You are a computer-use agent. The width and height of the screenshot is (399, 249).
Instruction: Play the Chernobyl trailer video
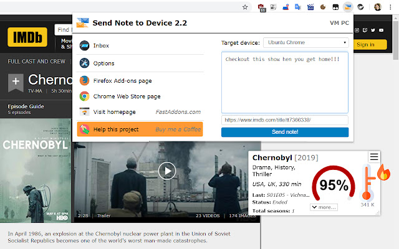[166, 170]
